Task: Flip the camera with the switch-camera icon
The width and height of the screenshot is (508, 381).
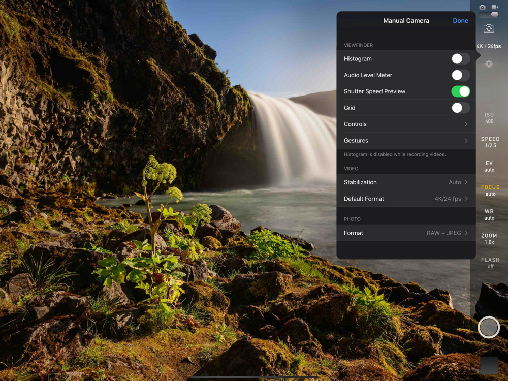Action: point(489,28)
